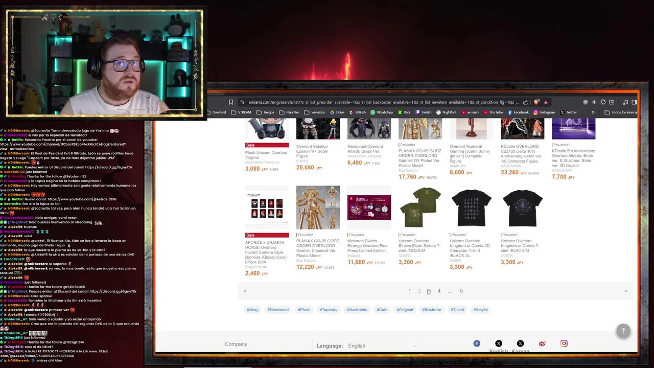Click the Kingdom of Cornia 2D Character T-shirt thumbnail
This screenshot has width=654, height=368.
[471, 208]
